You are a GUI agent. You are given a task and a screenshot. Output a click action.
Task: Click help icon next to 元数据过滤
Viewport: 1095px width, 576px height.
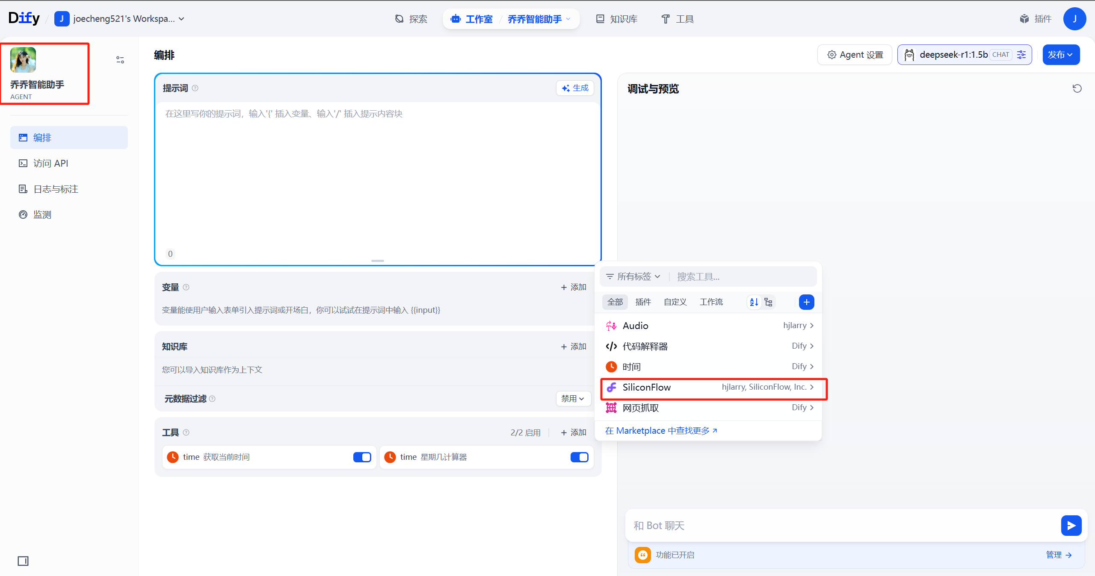212,399
